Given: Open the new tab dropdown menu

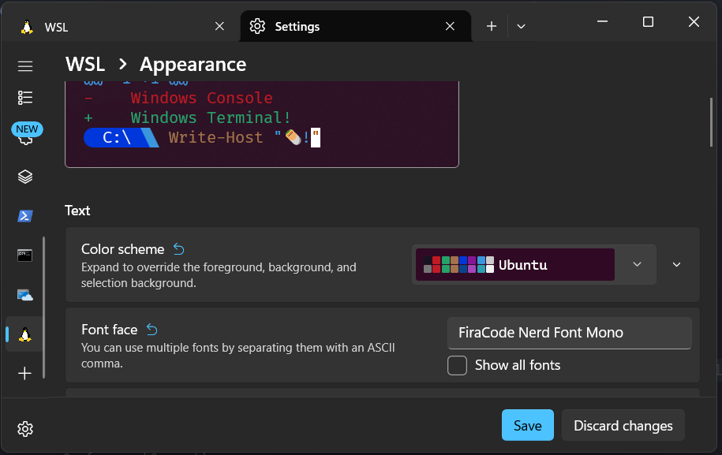Looking at the screenshot, I should (521, 26).
